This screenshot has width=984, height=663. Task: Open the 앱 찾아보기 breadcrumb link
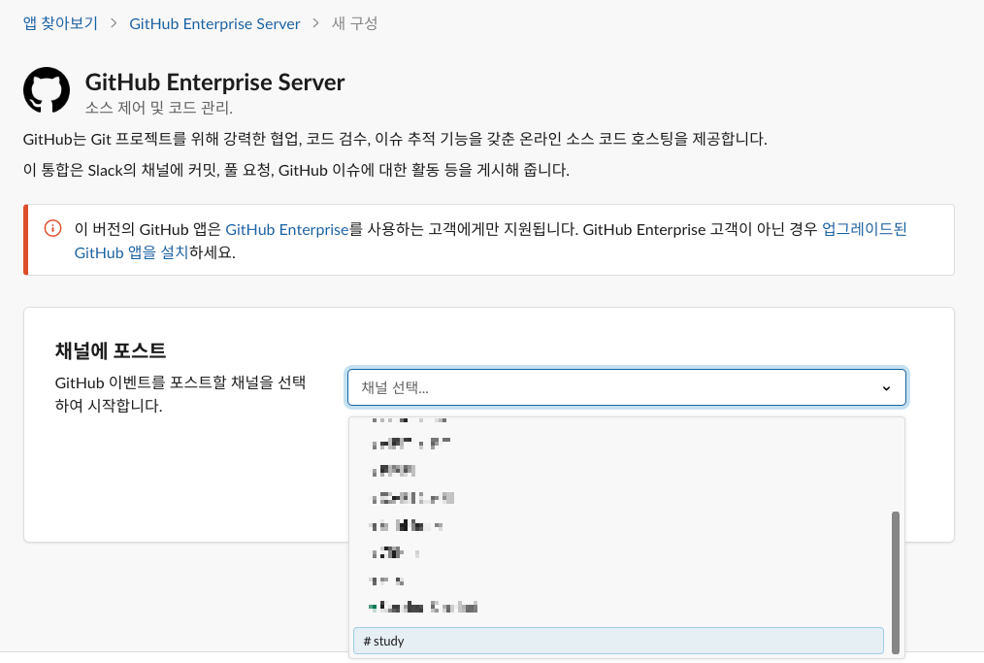point(60,24)
